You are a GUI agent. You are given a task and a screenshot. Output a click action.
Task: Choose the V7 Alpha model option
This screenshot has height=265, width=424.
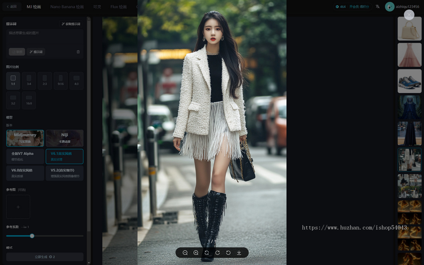click(x=25, y=156)
